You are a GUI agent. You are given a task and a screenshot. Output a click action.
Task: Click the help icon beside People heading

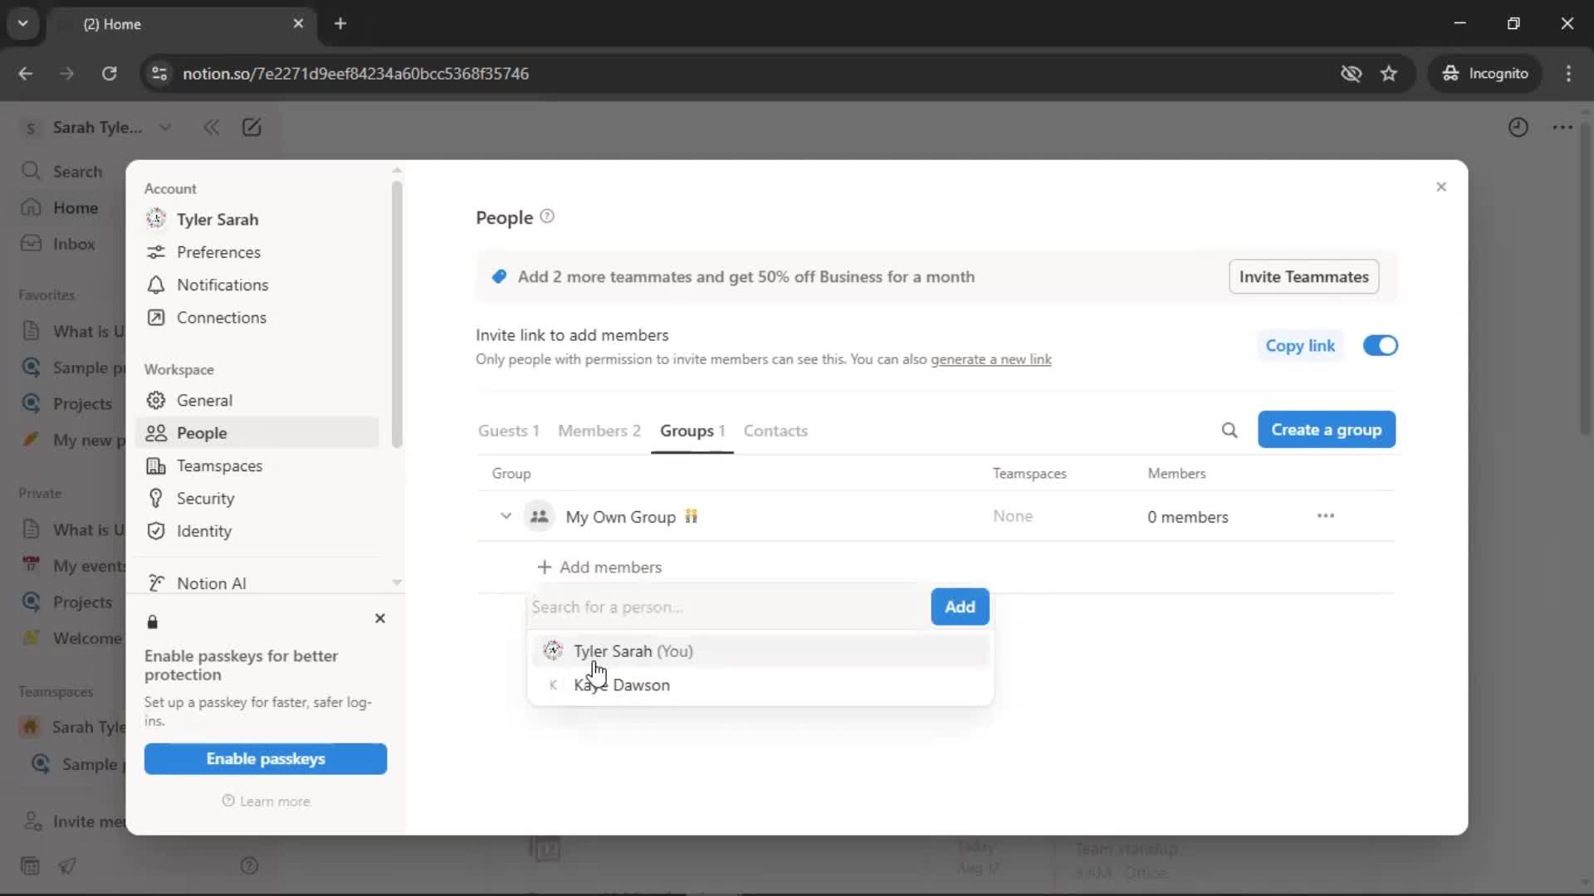point(547,217)
